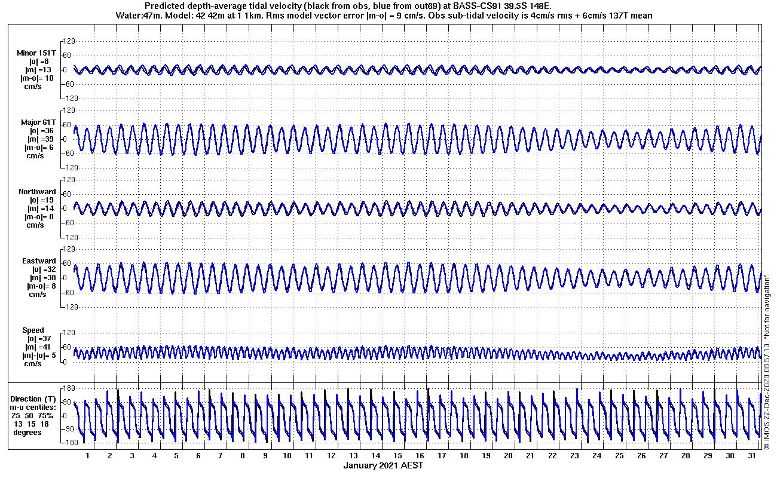The width and height of the screenshot is (777, 478).
Task: Select the 'Eastward' panel label
Action: [x=39, y=261]
